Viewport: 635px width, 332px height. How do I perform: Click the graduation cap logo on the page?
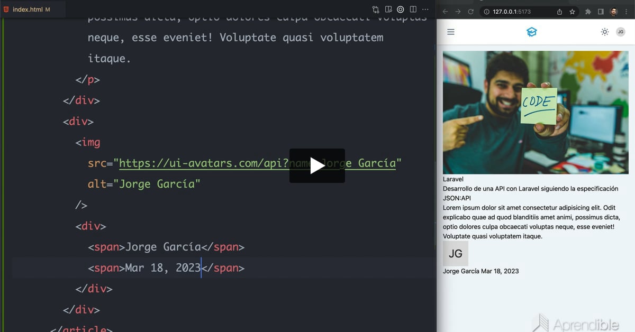click(x=531, y=32)
